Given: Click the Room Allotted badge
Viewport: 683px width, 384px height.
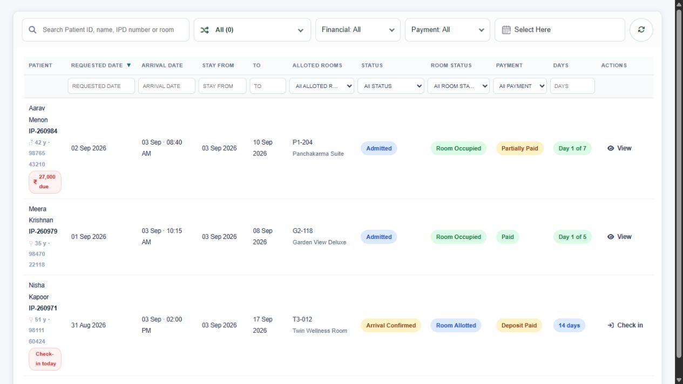Looking at the screenshot, I should point(456,325).
